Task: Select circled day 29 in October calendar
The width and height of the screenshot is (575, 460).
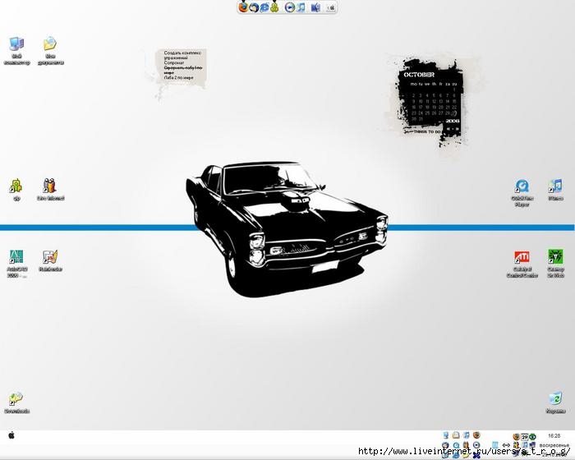Action: 454,113
